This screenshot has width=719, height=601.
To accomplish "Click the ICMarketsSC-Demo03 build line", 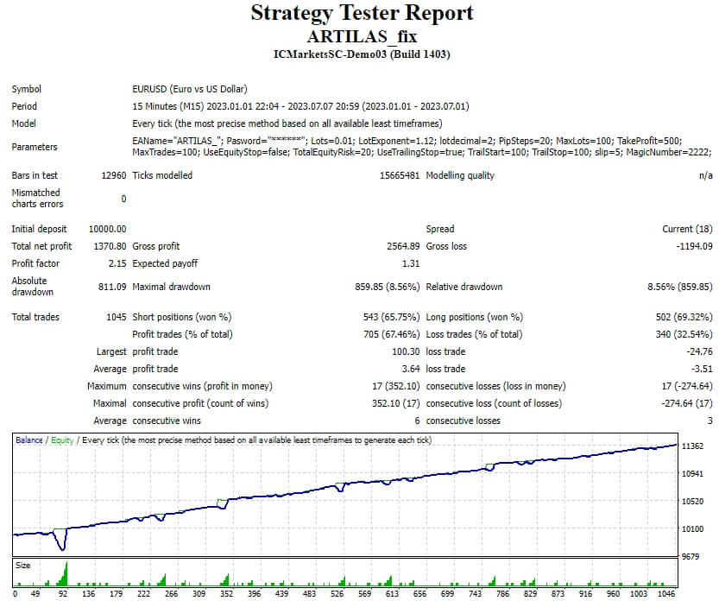I will click(x=362, y=54).
